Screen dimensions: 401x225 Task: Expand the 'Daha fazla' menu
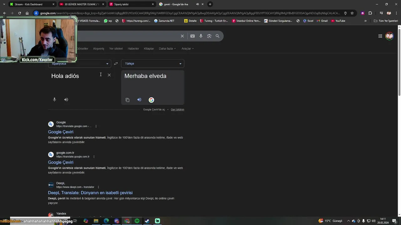coord(167,48)
